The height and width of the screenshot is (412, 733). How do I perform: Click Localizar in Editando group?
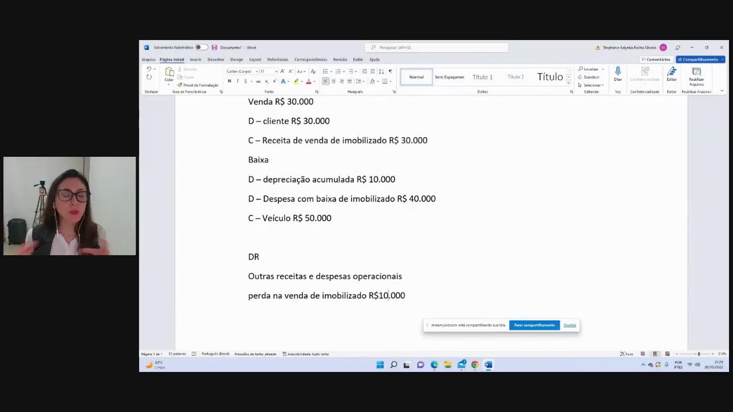click(589, 69)
